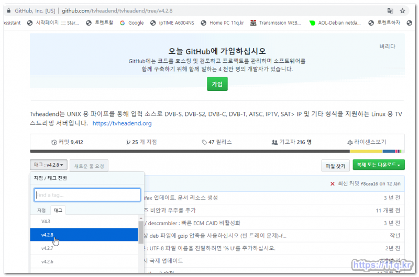Open the Transmission WEB bookmark

[x=276, y=23]
